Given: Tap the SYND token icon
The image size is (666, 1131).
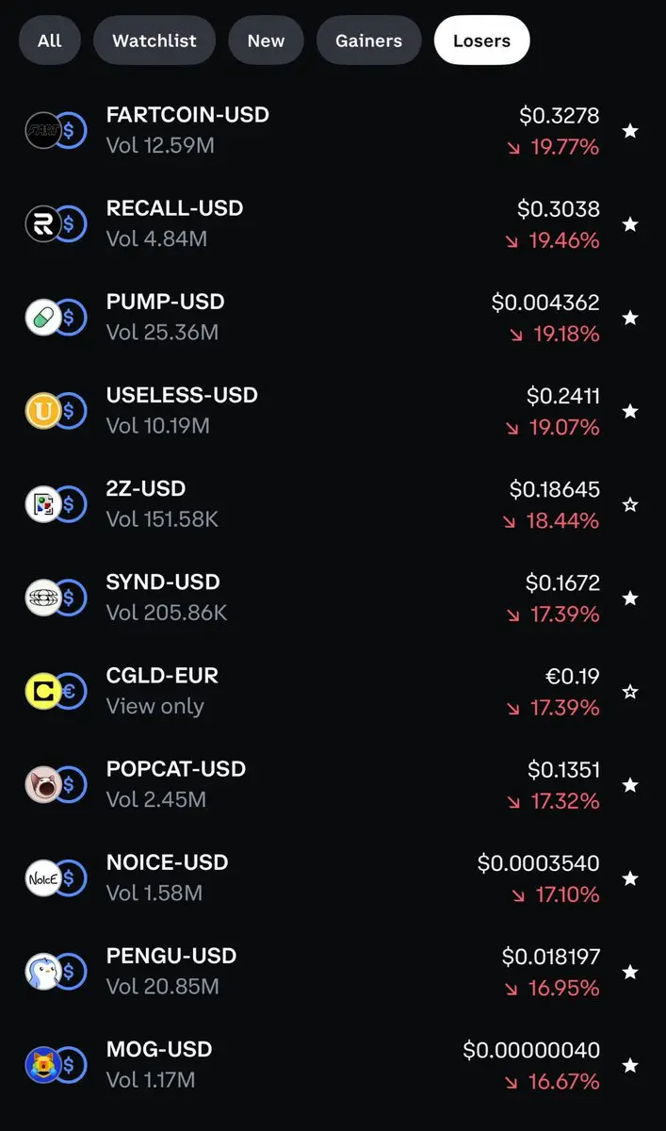Looking at the screenshot, I should click(43, 598).
